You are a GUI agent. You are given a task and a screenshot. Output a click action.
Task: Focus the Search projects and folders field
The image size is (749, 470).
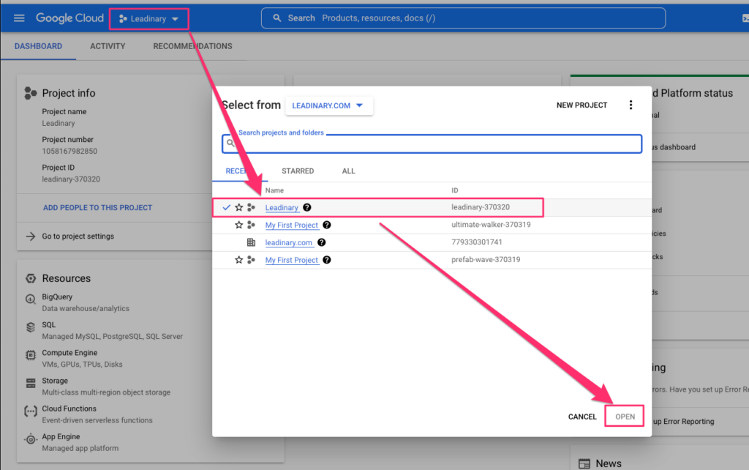coord(432,144)
